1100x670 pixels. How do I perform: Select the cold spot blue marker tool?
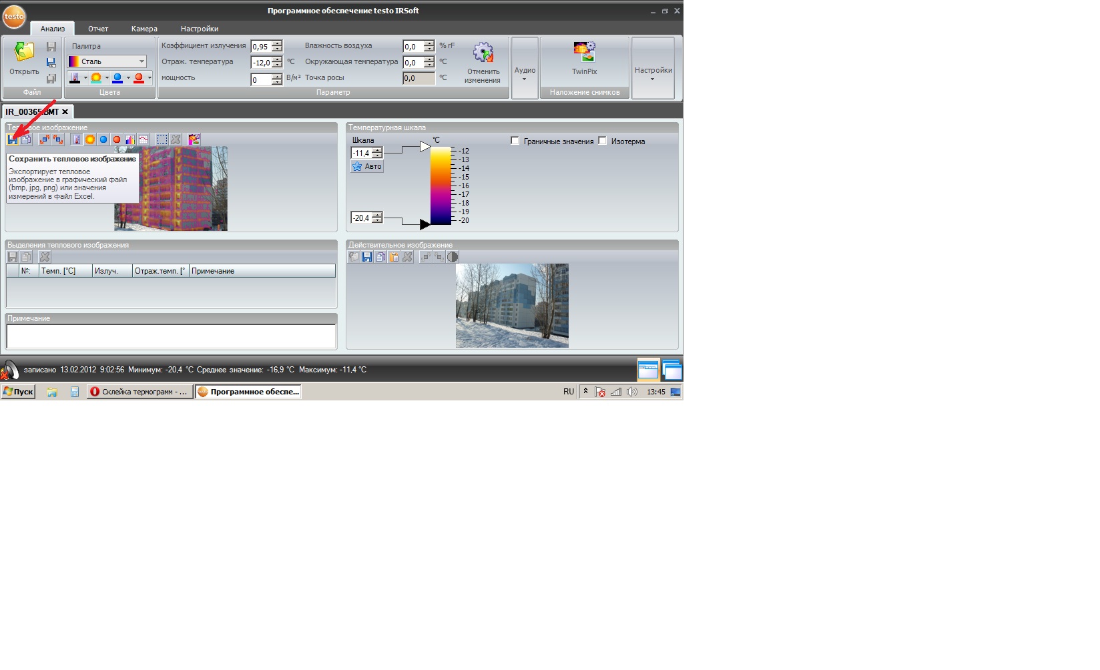[103, 139]
